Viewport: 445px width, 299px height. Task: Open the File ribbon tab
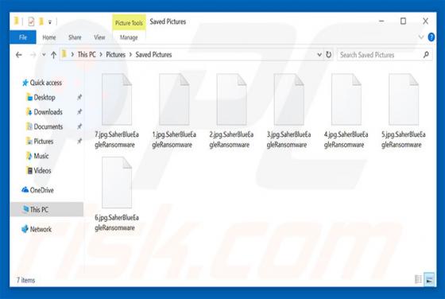tap(23, 37)
